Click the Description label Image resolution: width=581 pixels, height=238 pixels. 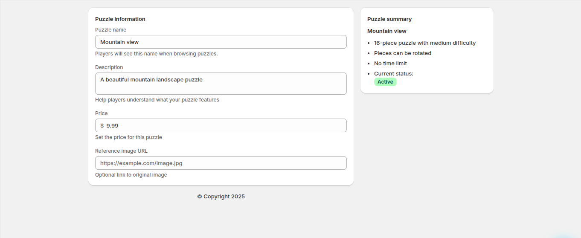[x=109, y=67]
